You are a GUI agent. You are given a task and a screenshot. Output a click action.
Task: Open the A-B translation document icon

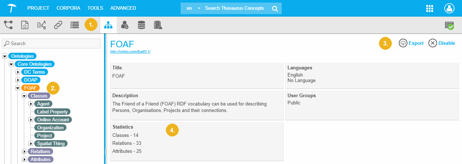pyautogui.click(x=42, y=25)
